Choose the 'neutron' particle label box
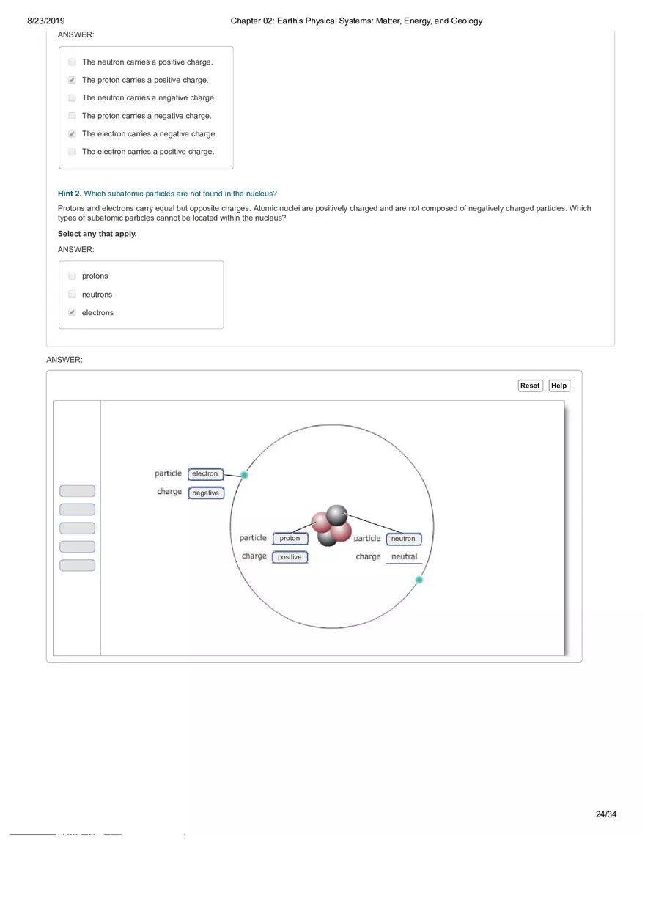Screen dimensions: 645x914 (403, 539)
